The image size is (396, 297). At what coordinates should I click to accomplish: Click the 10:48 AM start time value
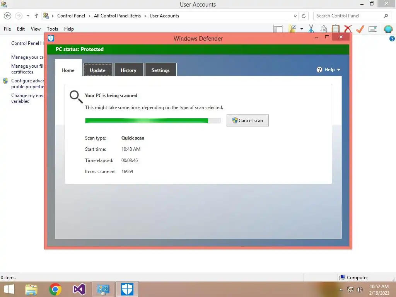click(x=131, y=149)
